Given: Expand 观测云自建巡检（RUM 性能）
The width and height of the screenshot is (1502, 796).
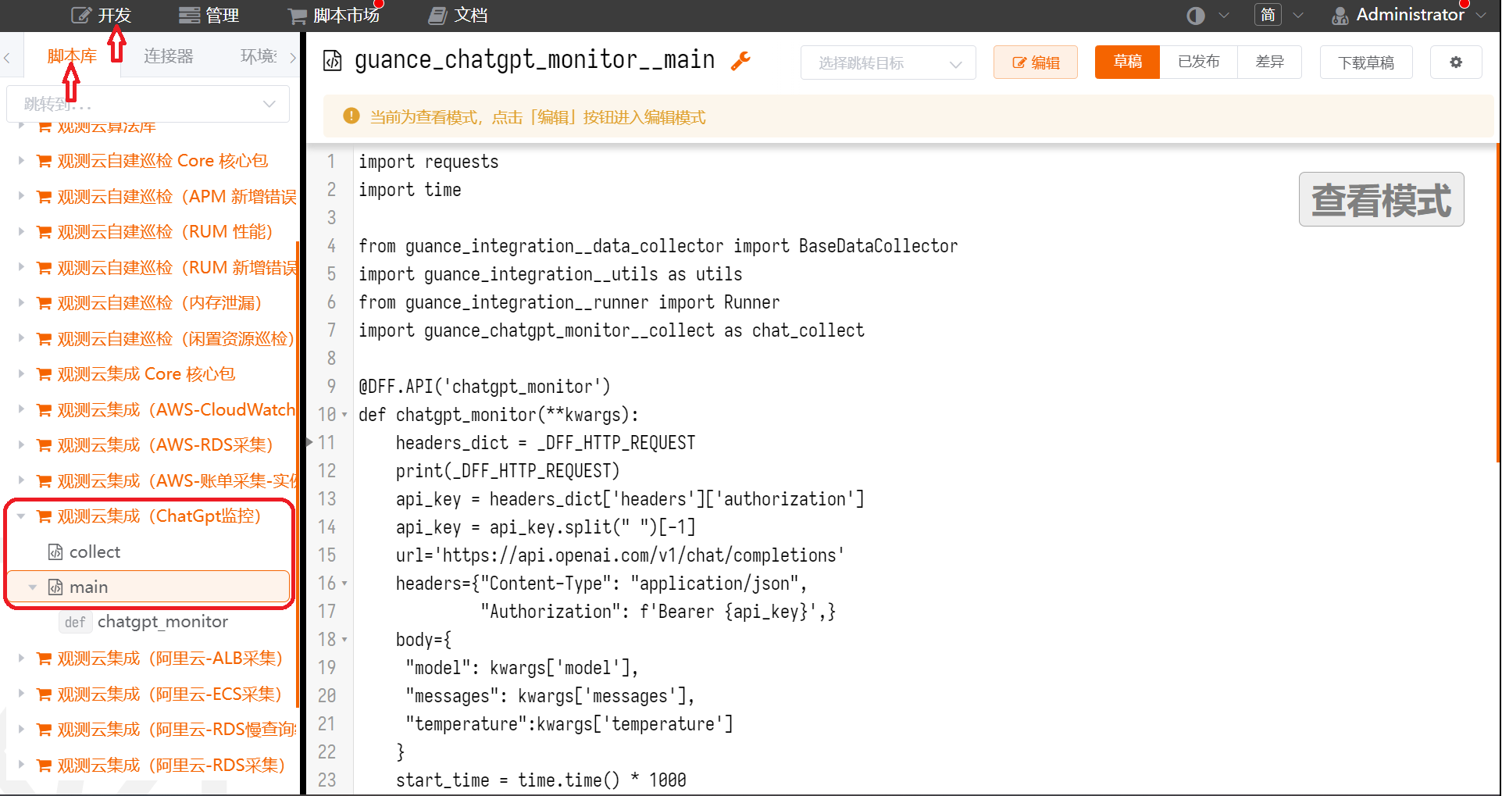Looking at the screenshot, I should coord(21,231).
